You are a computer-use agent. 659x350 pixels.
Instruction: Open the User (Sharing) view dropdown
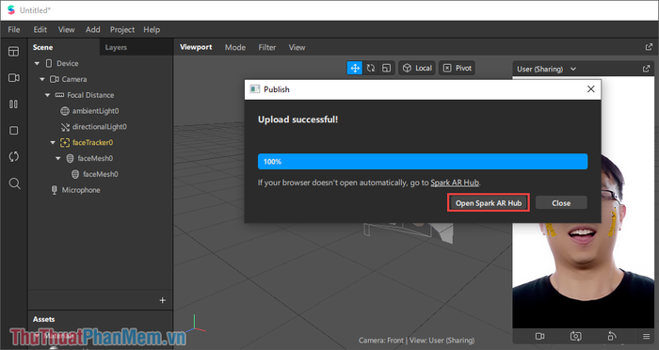point(546,69)
